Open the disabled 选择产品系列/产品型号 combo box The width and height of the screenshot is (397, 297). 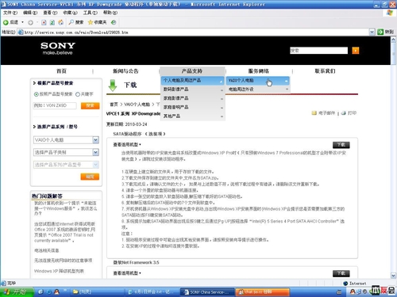point(66,165)
